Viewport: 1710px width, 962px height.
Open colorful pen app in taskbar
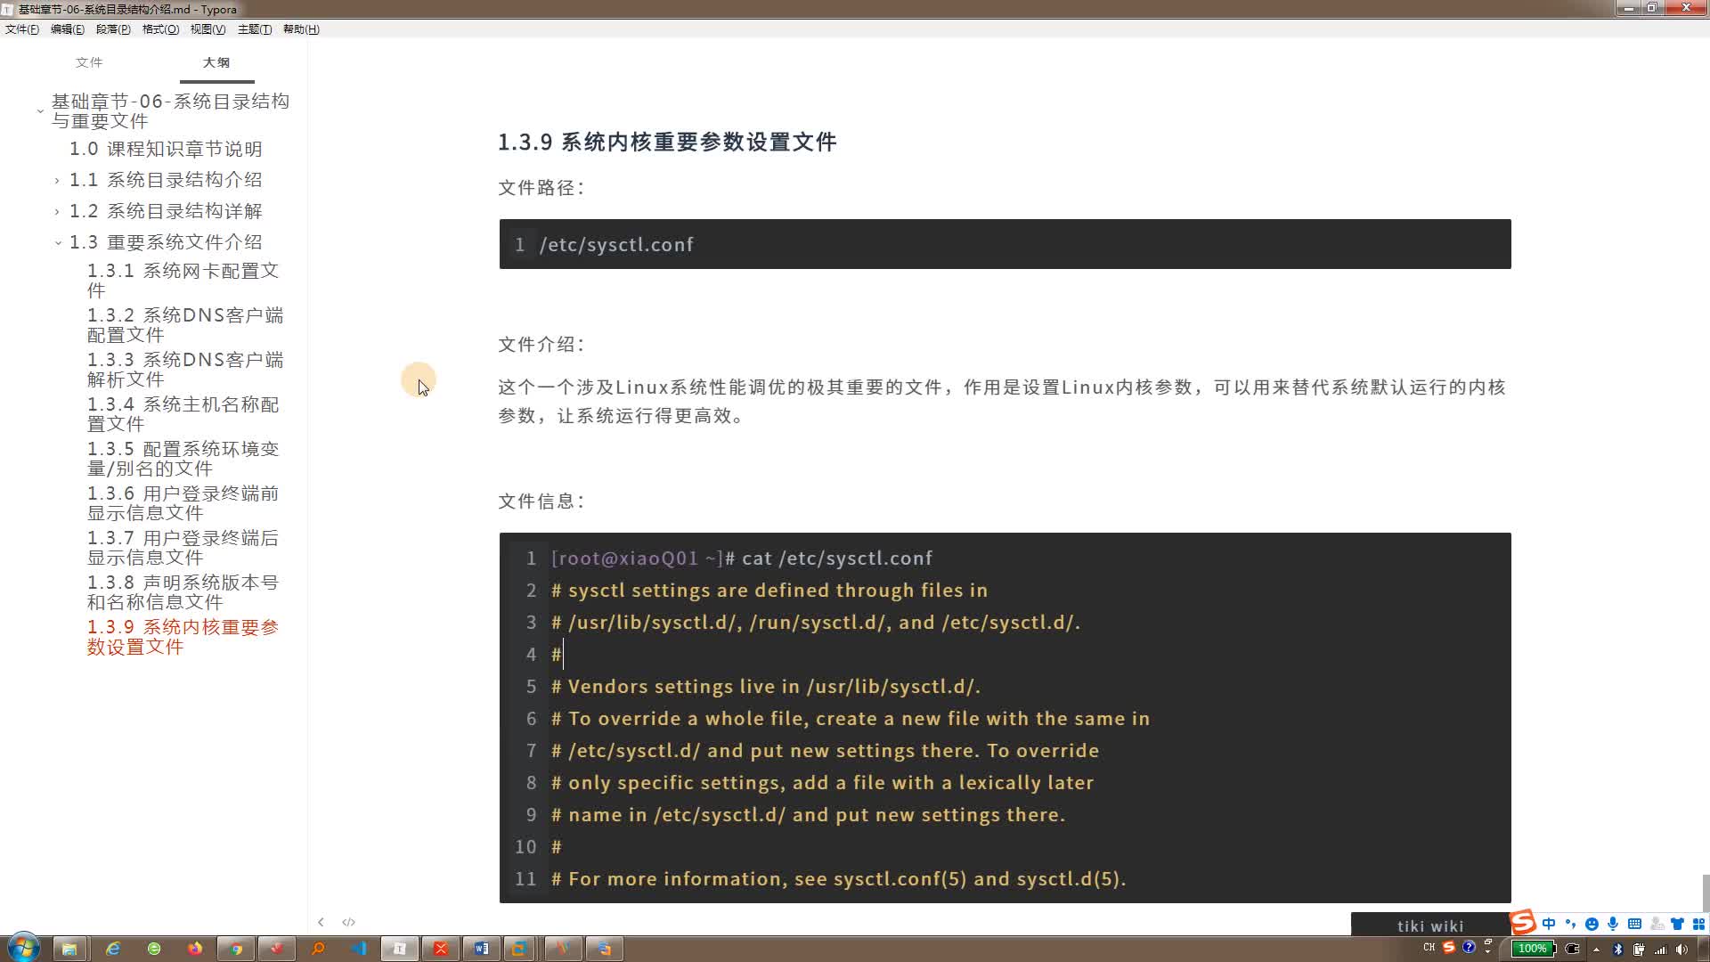(563, 949)
